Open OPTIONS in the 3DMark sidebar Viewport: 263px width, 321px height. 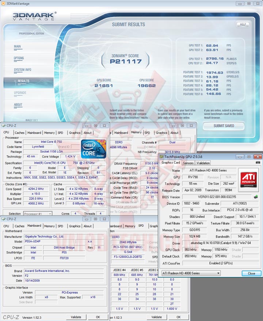(19, 58)
